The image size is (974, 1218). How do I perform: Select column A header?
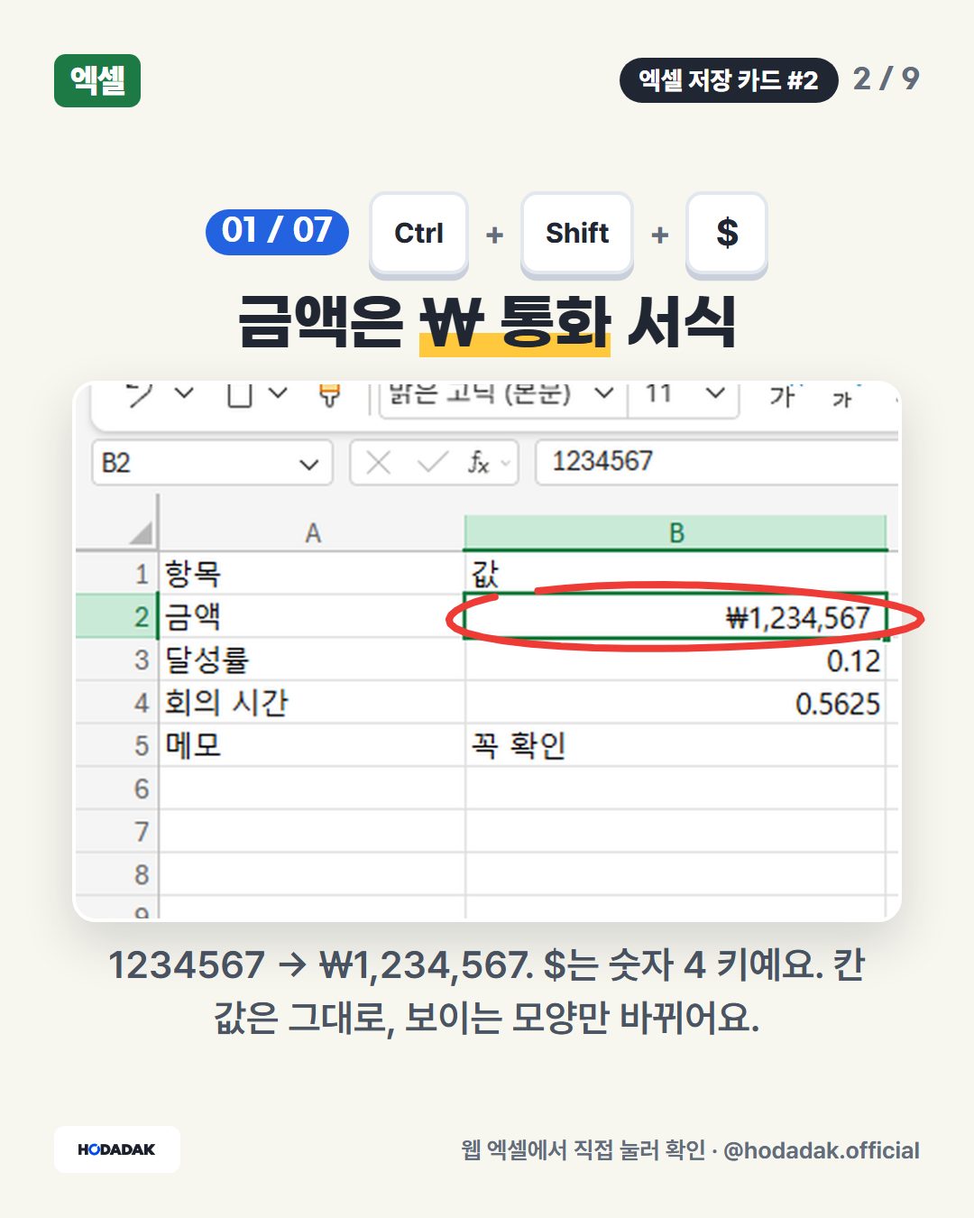312,532
